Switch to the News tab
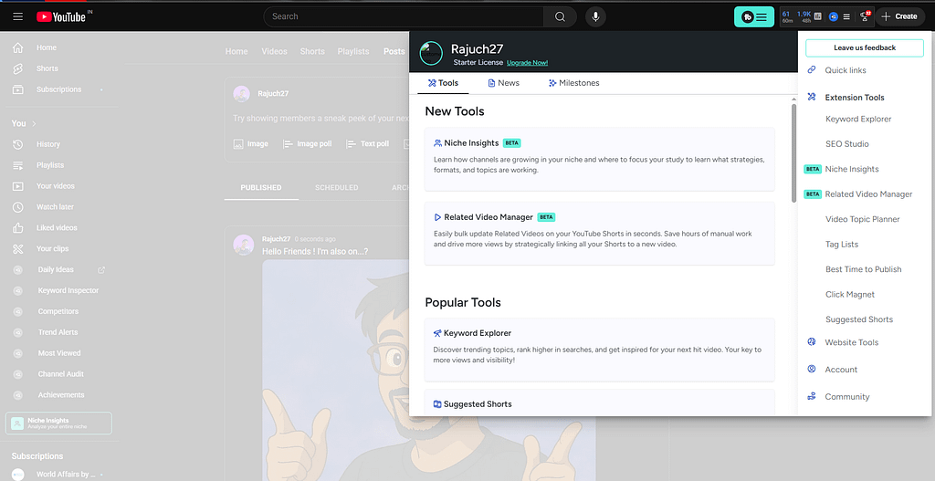Screen dimensions: 935x481 point(503,83)
